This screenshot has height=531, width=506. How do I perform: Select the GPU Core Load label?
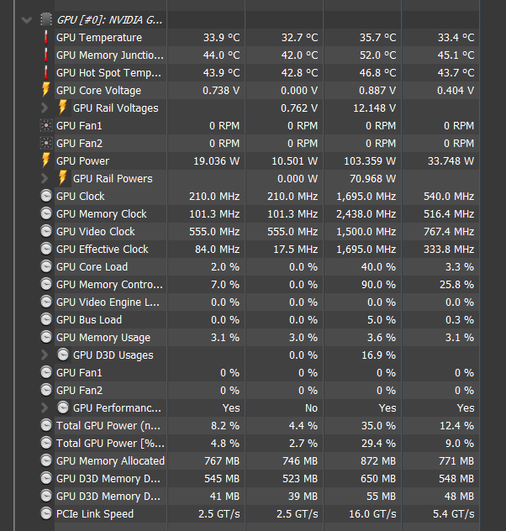tap(92, 267)
